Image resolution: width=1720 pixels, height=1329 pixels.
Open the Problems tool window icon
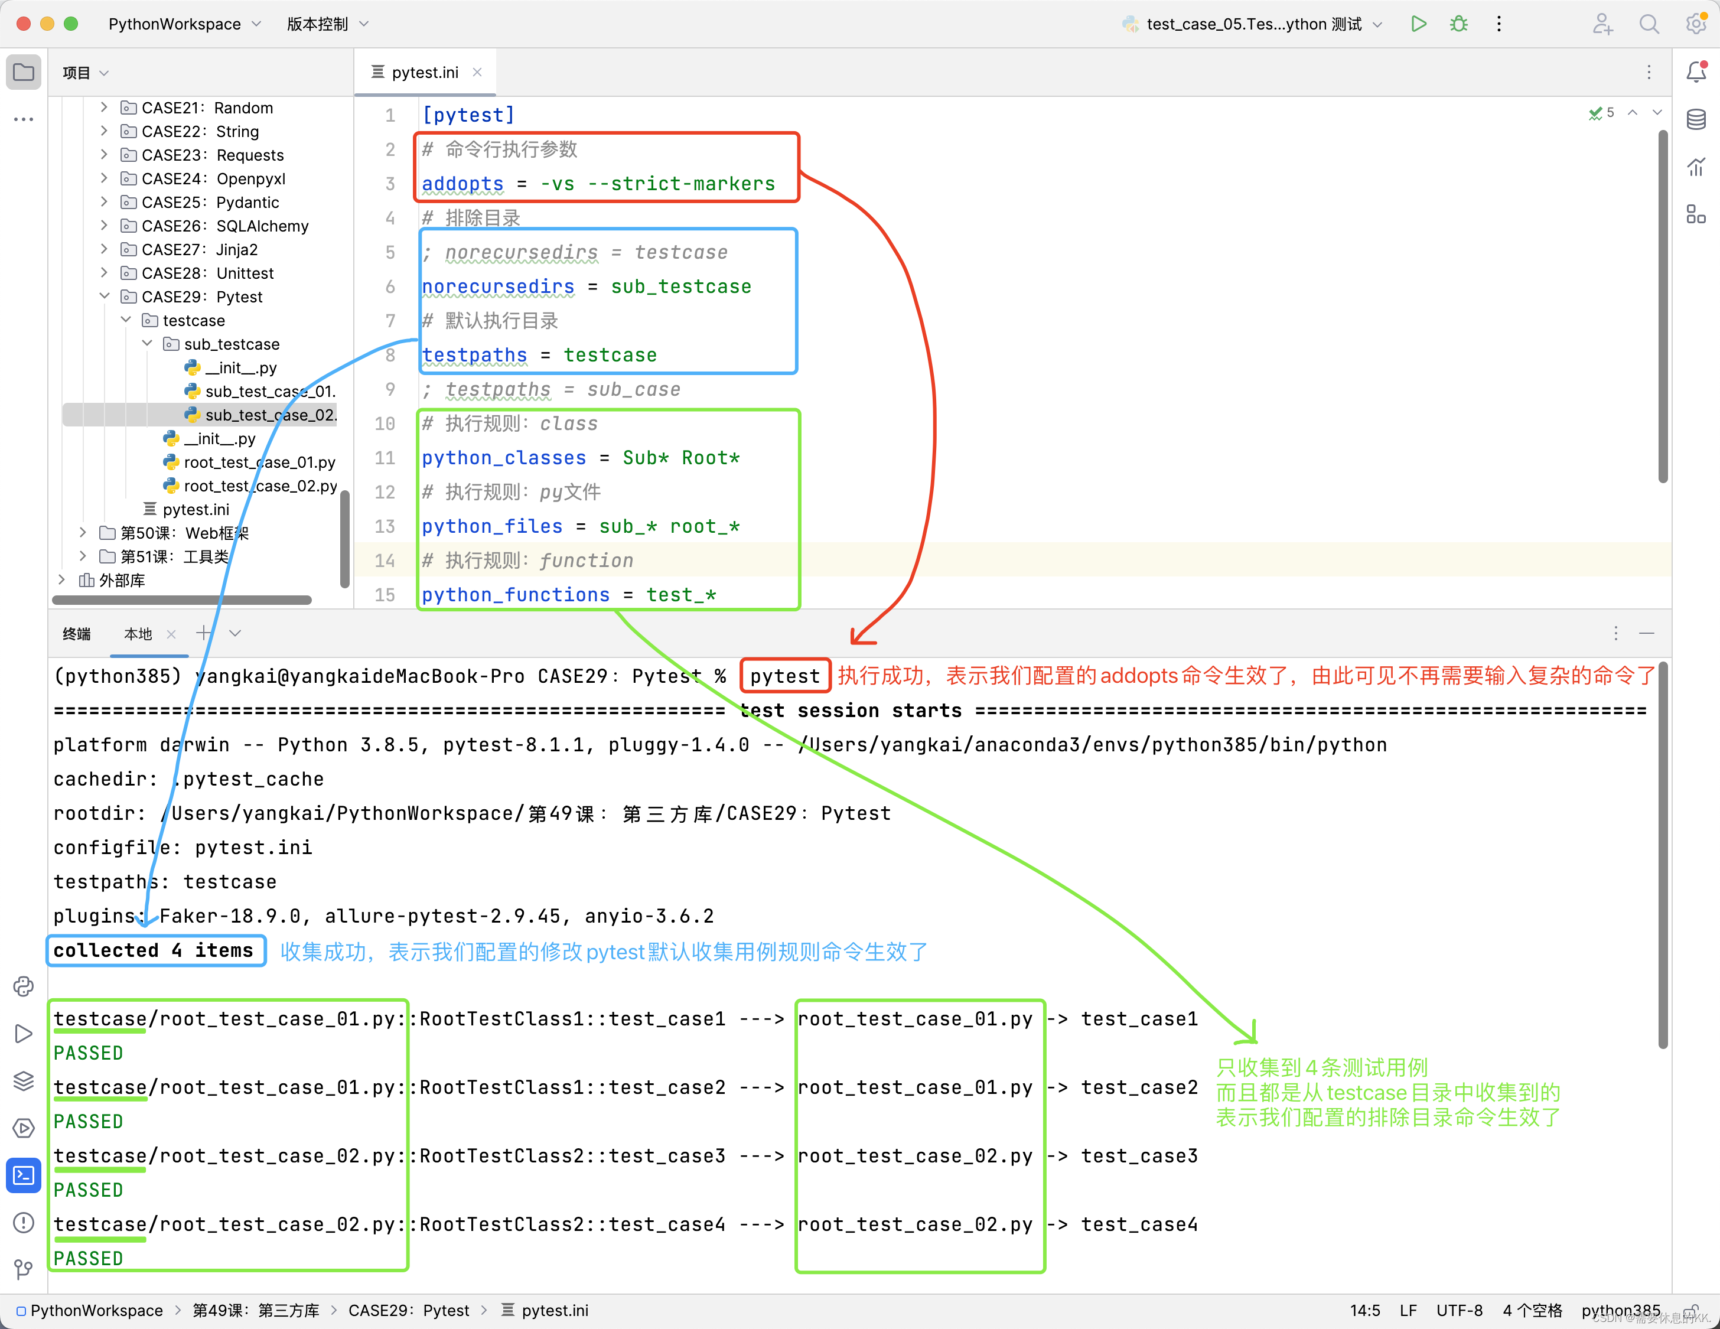(x=24, y=1222)
